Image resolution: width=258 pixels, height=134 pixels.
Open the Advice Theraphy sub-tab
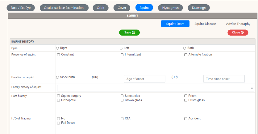[238, 24]
